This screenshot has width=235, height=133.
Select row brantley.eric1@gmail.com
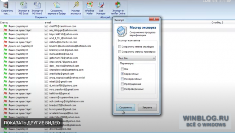(64, 50)
